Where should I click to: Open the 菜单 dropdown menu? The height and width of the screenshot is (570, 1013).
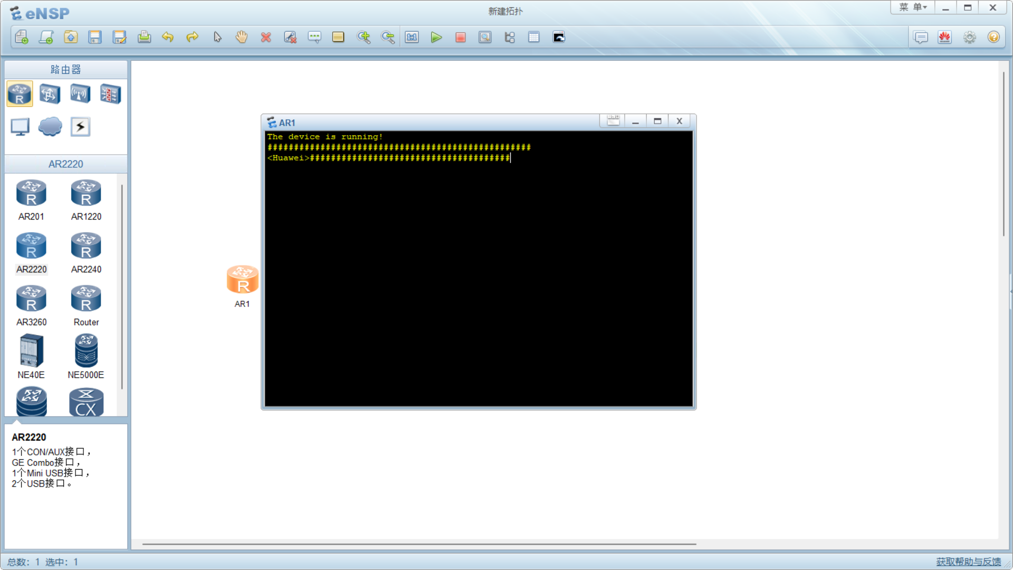913,7
